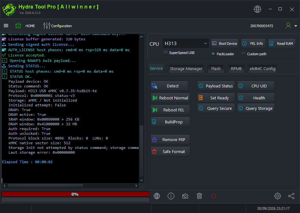Viewport: 300px width, 213px height.
Task: Click the Remove FRP button
Action: 170,139
